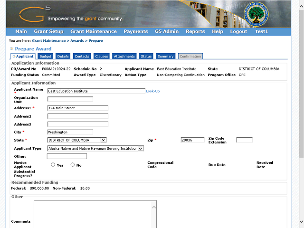Click the icon beside Prepare Award heading
The image size is (304, 228).
pos(12,48)
